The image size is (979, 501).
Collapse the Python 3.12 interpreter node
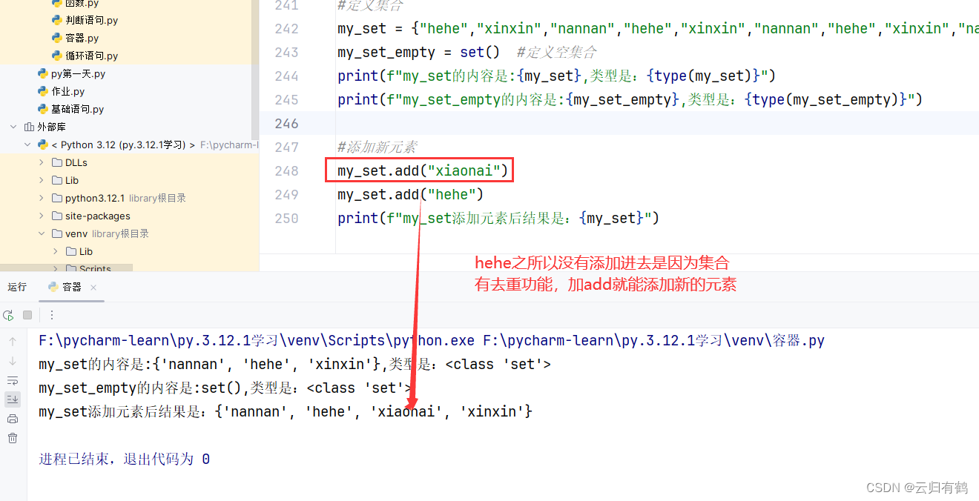27,145
